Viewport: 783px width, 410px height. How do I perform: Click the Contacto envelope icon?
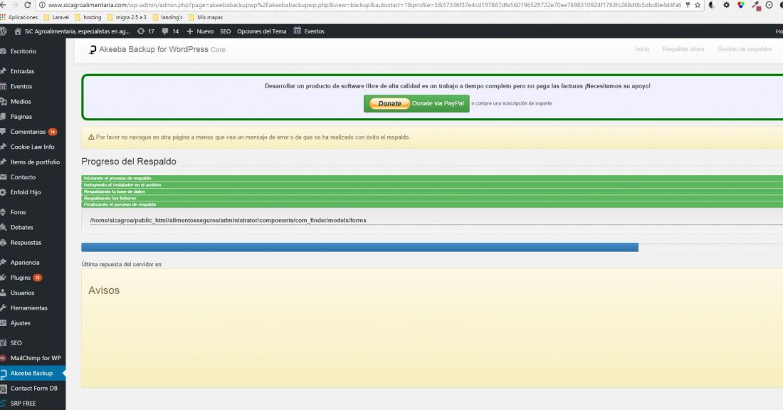point(3,177)
